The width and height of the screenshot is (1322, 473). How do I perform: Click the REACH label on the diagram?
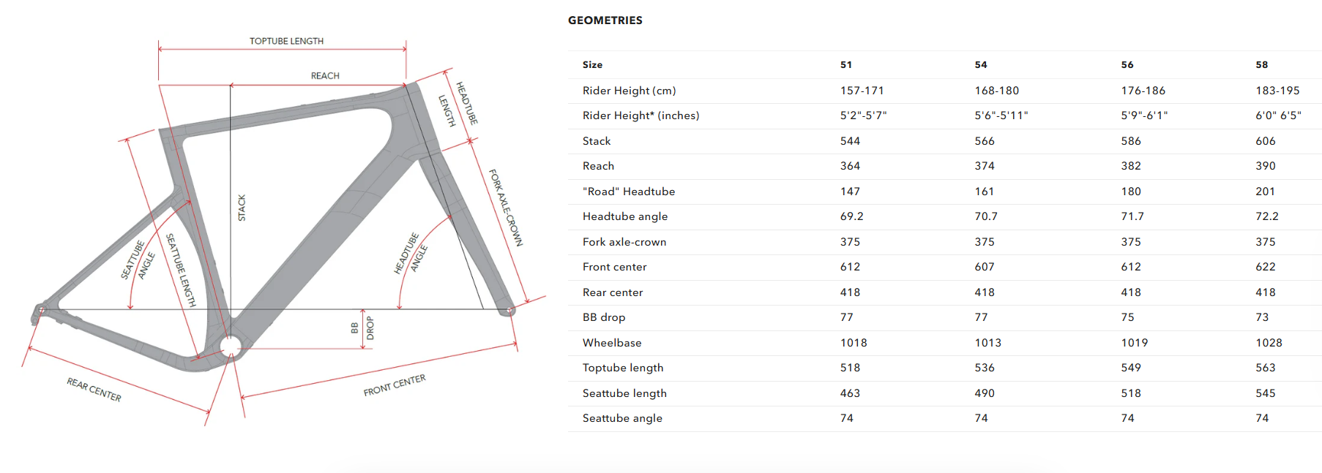325,76
